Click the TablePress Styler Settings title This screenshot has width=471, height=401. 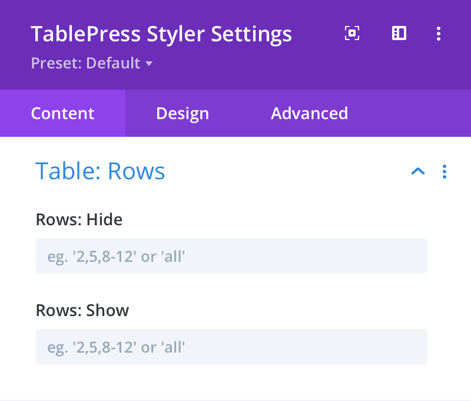[162, 34]
